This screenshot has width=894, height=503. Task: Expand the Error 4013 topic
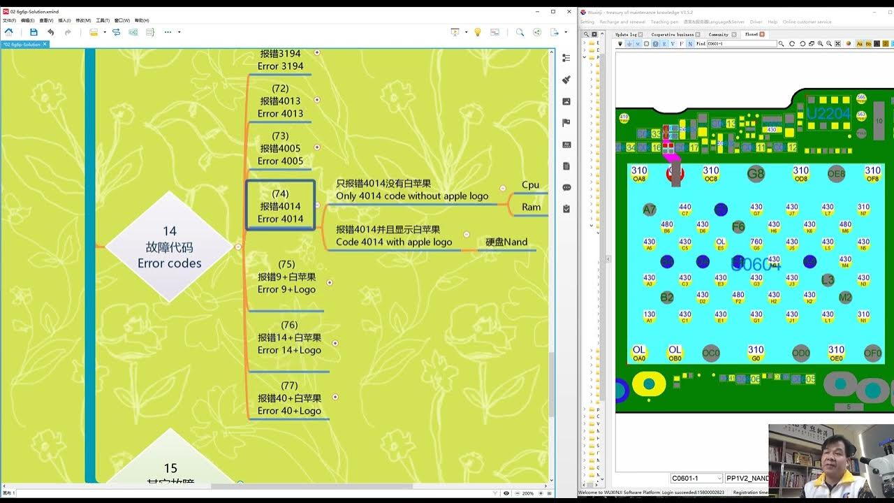[317, 100]
